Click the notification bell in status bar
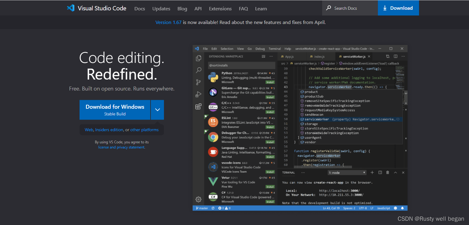The width and height of the screenshot is (469, 225). pos(403,208)
